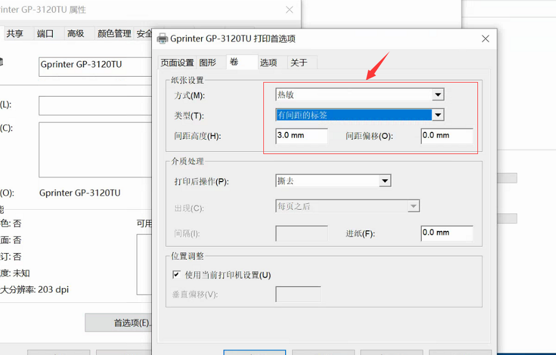Click the 打印后操作(P) label
This screenshot has height=355, width=556.
coord(201,182)
